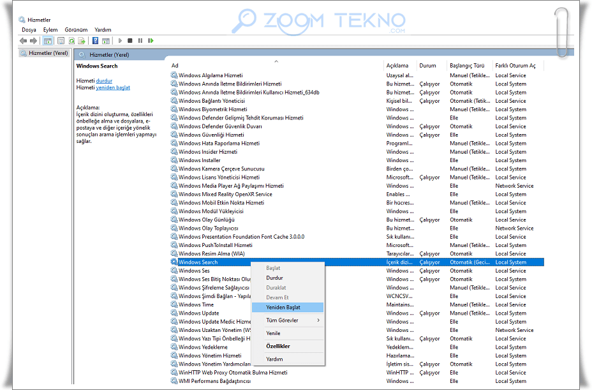Screen dimensions: 592x390
Task: Click gear icon beside Windows Installer
Action: coord(174,160)
